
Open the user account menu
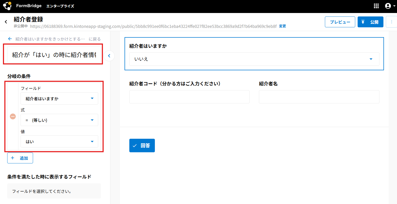390,6
